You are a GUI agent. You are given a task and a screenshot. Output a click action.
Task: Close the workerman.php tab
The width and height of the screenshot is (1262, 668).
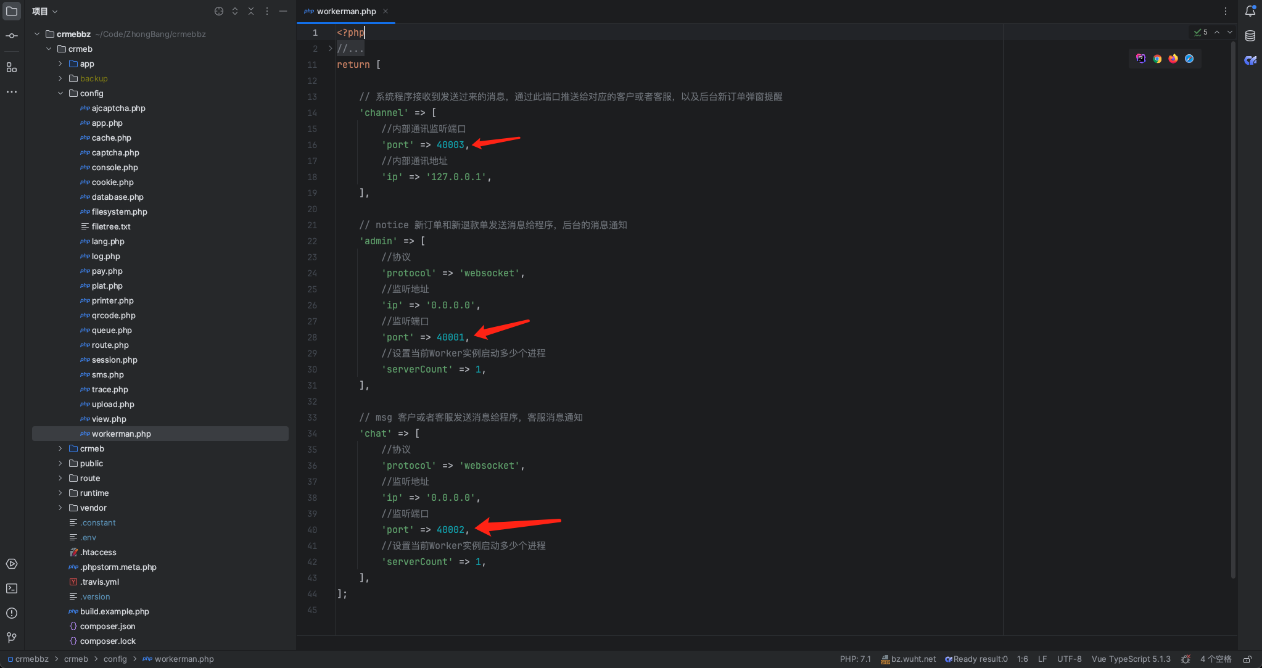[386, 11]
